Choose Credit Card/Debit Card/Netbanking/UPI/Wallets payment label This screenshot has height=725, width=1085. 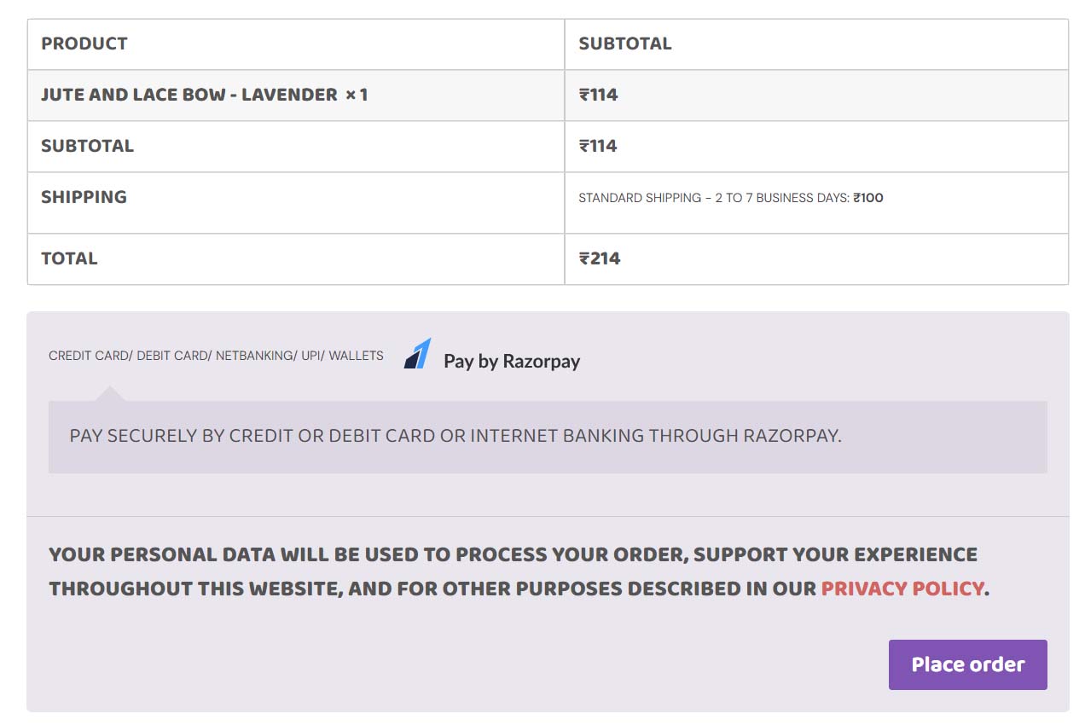(216, 356)
